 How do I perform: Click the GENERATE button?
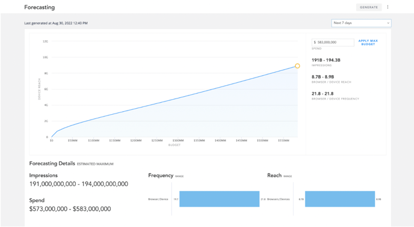369,7
